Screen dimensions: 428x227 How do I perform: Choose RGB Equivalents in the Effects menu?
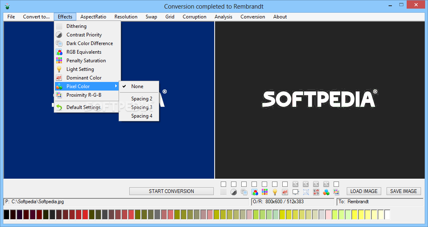pos(87,52)
